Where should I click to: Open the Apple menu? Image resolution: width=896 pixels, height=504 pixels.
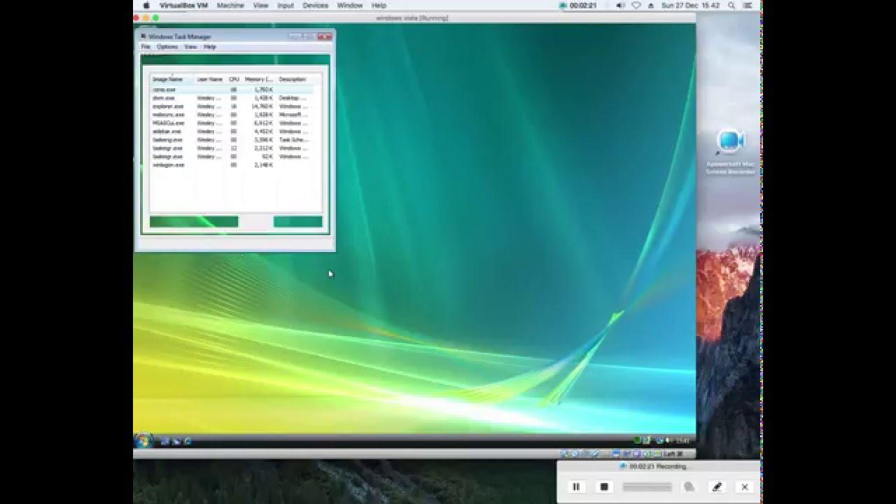[x=146, y=5]
